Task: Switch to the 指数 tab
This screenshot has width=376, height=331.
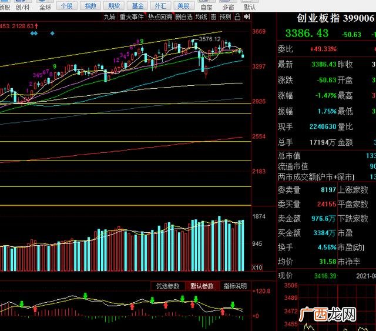Action: tap(90, 6)
